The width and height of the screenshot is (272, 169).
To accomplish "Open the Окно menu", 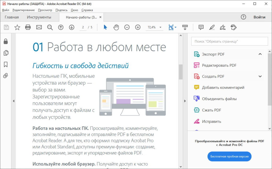I will point(74,10).
